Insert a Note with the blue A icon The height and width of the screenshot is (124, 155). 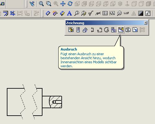click(x=69, y=13)
